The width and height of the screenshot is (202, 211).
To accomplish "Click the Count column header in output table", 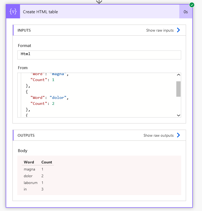I will tap(47, 162).
